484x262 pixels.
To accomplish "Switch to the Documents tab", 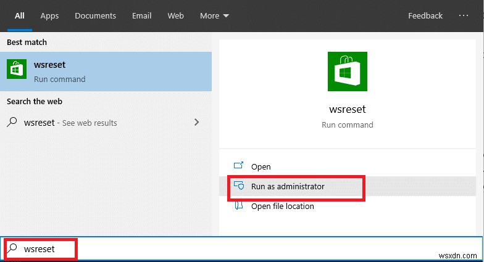I will tap(95, 15).
